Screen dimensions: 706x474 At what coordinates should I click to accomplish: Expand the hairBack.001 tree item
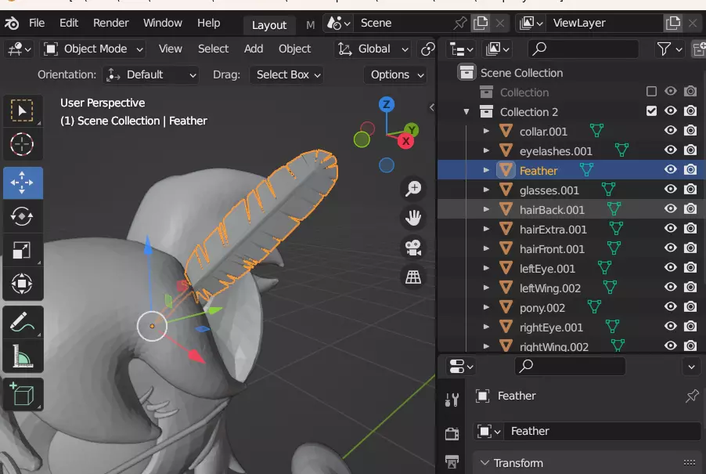pos(486,210)
